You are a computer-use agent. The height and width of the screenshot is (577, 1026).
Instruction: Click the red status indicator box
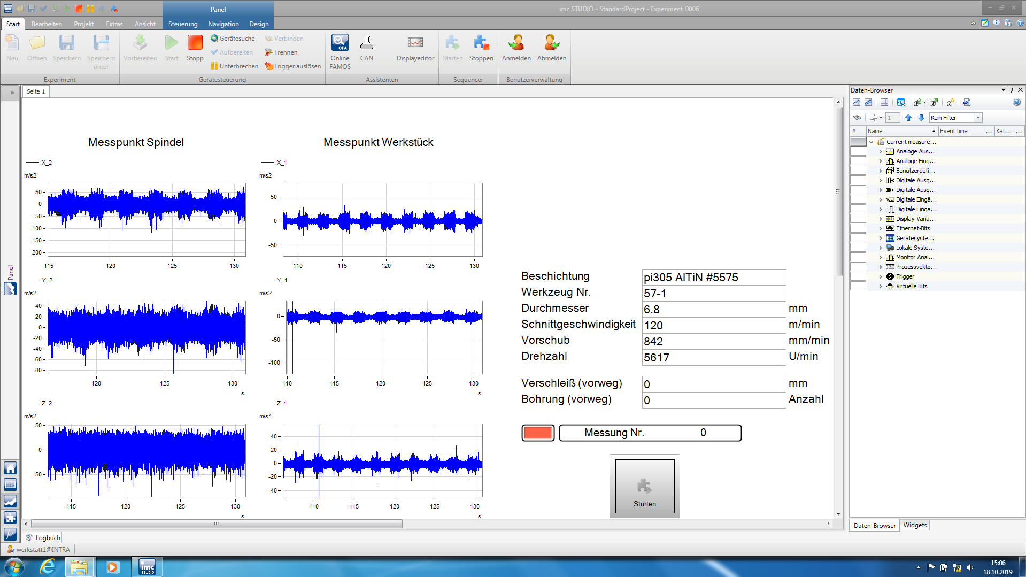(x=538, y=433)
